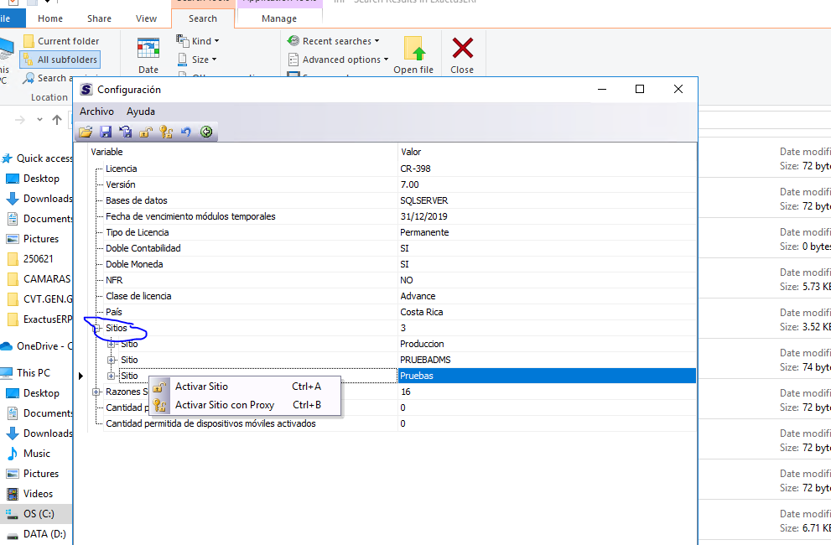Image resolution: width=831 pixels, height=545 pixels.
Task: Choose Activar Sitio con Proxy
Action: (246, 405)
